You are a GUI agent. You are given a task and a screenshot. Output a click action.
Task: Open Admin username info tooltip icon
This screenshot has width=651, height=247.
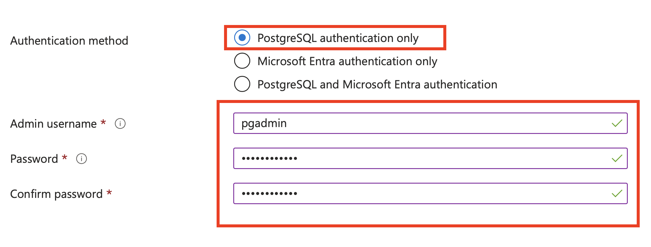pos(120,124)
